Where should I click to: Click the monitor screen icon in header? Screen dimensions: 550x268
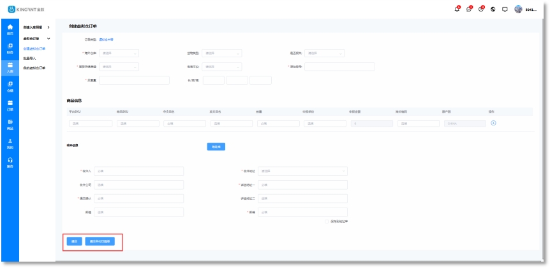click(x=505, y=9)
